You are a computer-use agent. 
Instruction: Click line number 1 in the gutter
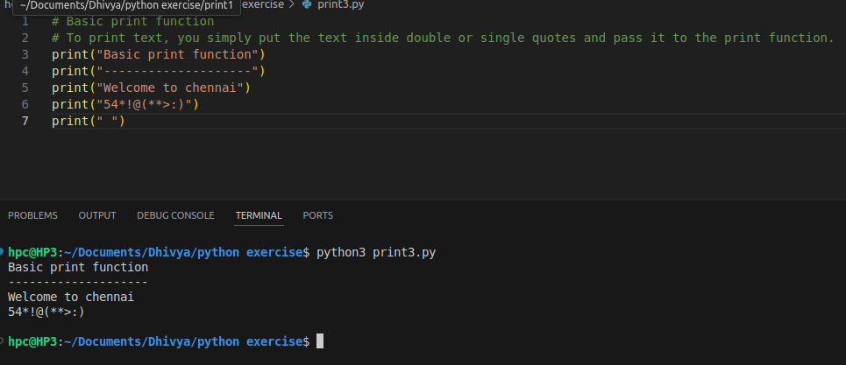coord(25,21)
